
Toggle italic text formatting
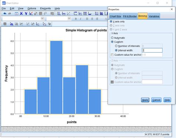coord(81,19)
